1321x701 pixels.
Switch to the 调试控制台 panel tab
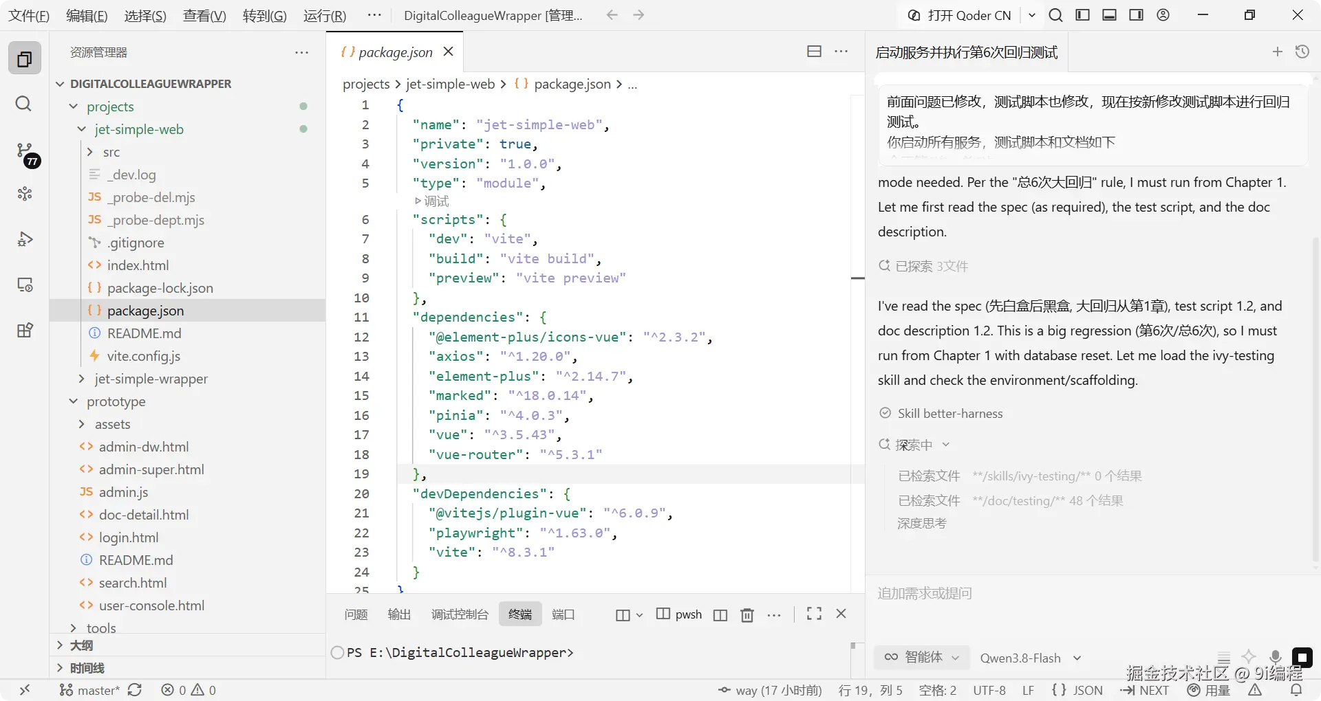pyautogui.click(x=460, y=614)
